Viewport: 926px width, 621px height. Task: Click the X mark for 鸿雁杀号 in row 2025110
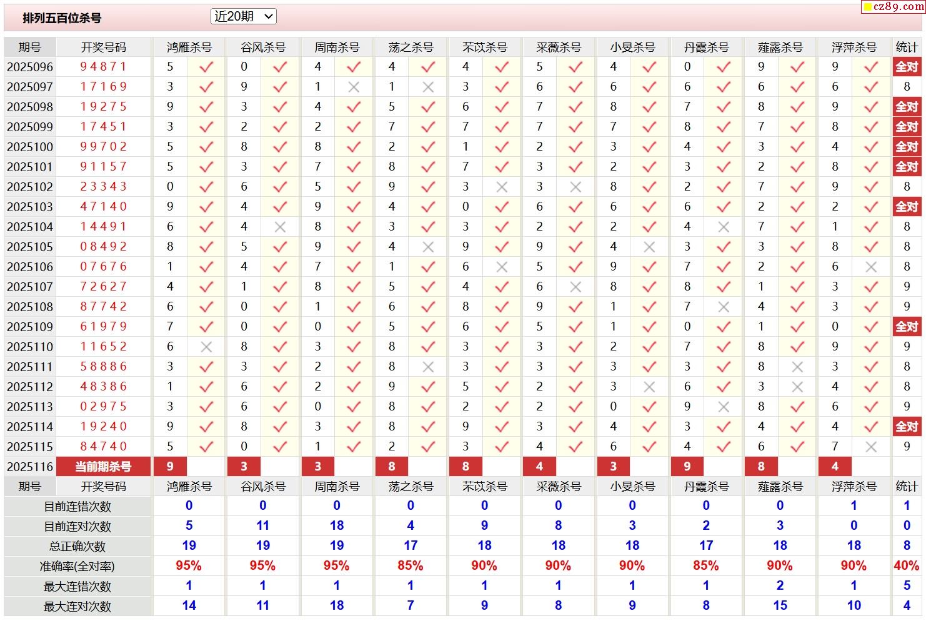point(206,347)
